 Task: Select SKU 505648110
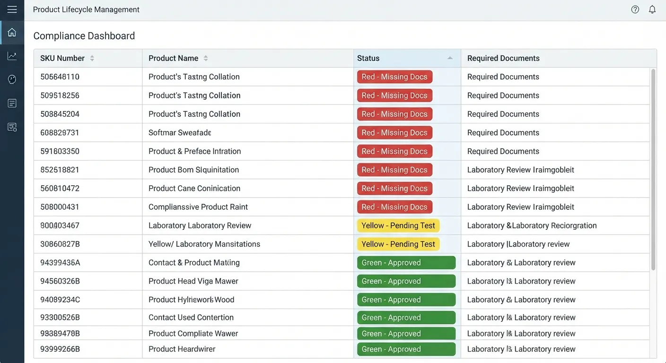click(60, 77)
